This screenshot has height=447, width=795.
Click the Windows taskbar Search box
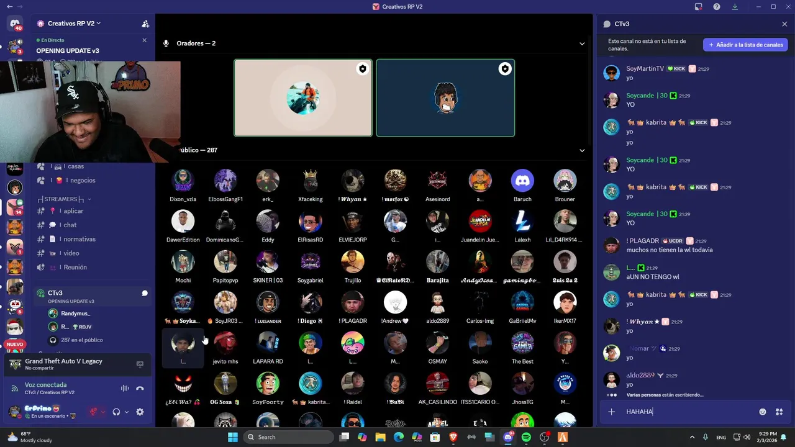pos(288,437)
